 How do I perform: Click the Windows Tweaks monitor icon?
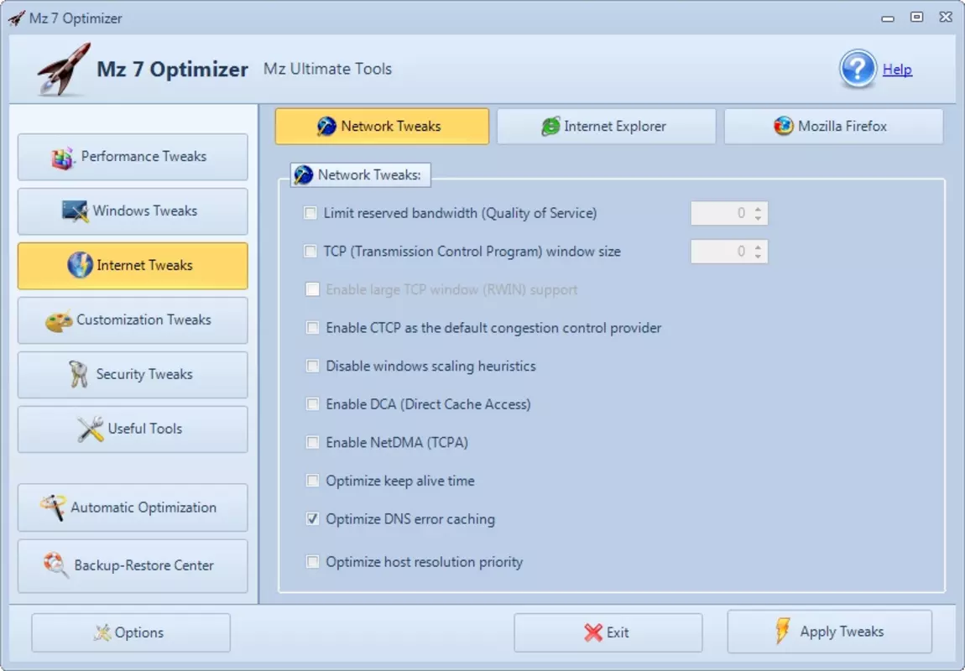click(x=75, y=211)
